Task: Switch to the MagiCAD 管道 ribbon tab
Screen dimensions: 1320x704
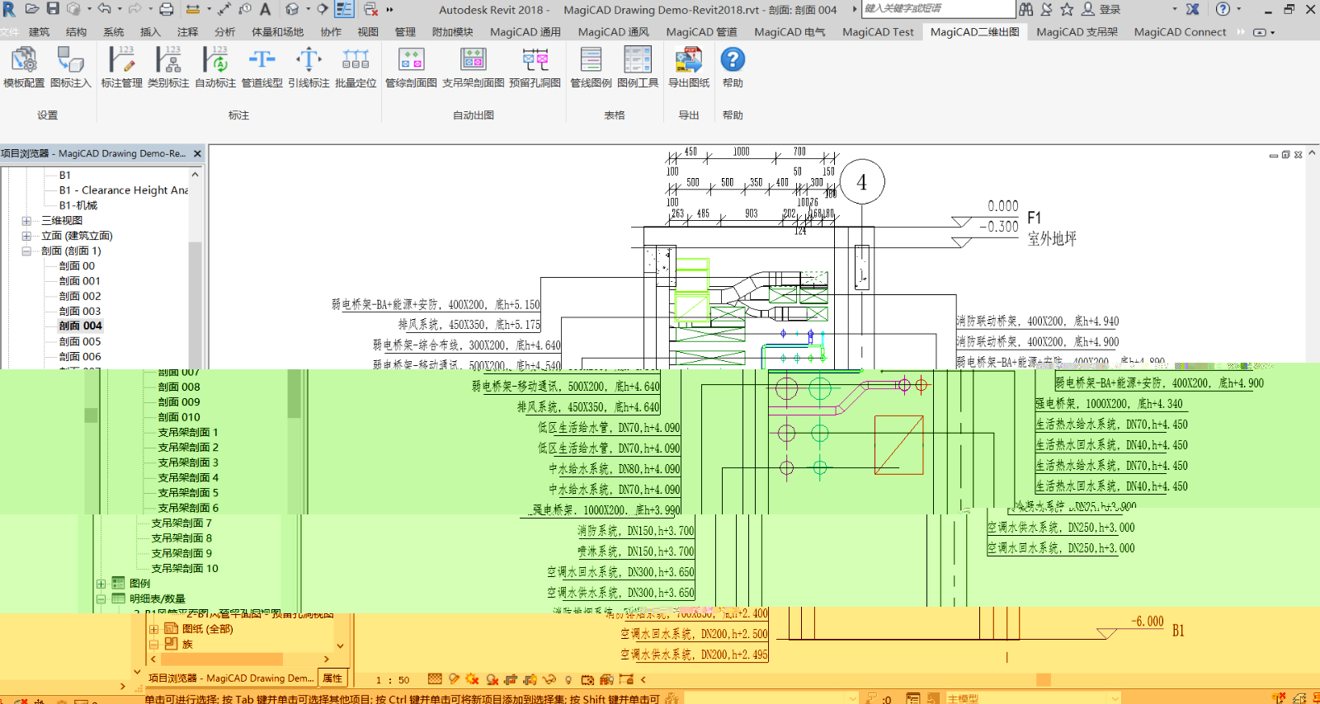Action: pyautogui.click(x=701, y=32)
